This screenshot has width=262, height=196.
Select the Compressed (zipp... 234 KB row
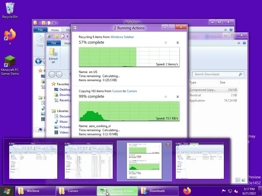click(x=213, y=90)
